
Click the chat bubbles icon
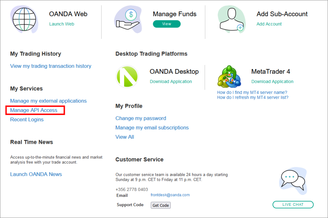[293, 181]
